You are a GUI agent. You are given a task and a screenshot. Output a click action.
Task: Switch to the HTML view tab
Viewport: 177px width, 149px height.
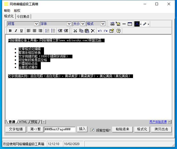tap(23, 122)
